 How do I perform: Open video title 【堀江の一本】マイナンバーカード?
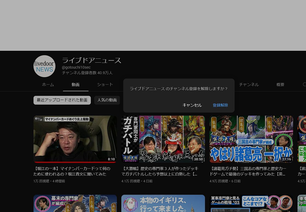72,171
